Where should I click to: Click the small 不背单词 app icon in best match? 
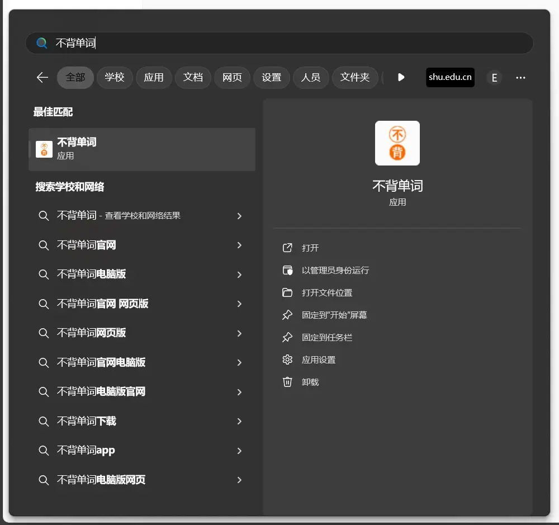(x=44, y=149)
